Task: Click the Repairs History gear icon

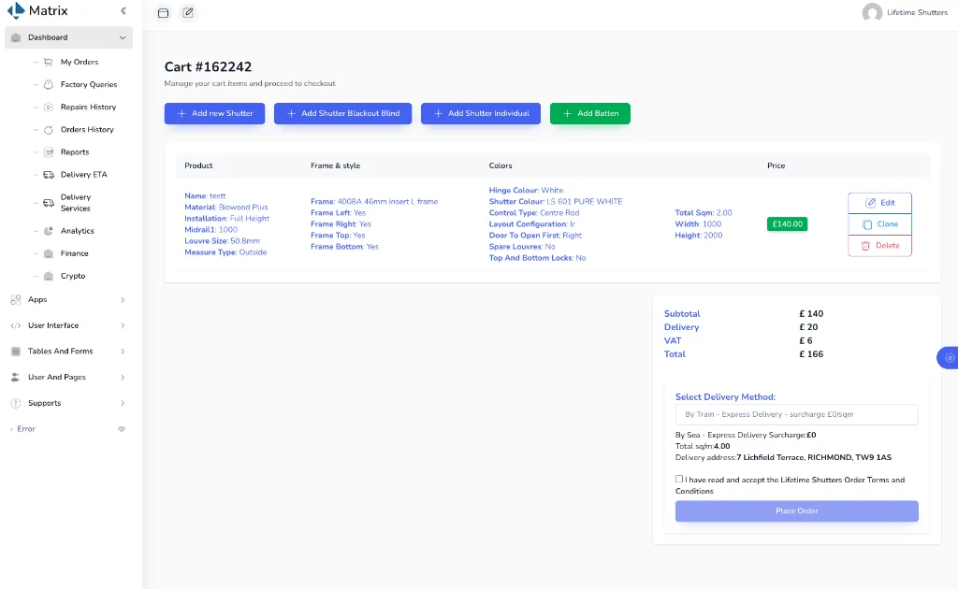Action: coord(49,108)
